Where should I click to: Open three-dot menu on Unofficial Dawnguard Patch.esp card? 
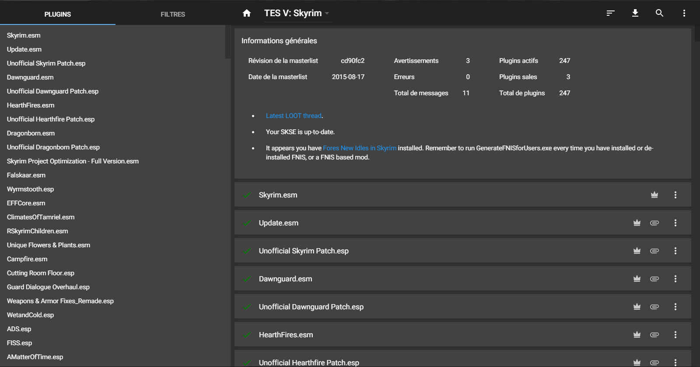675,307
